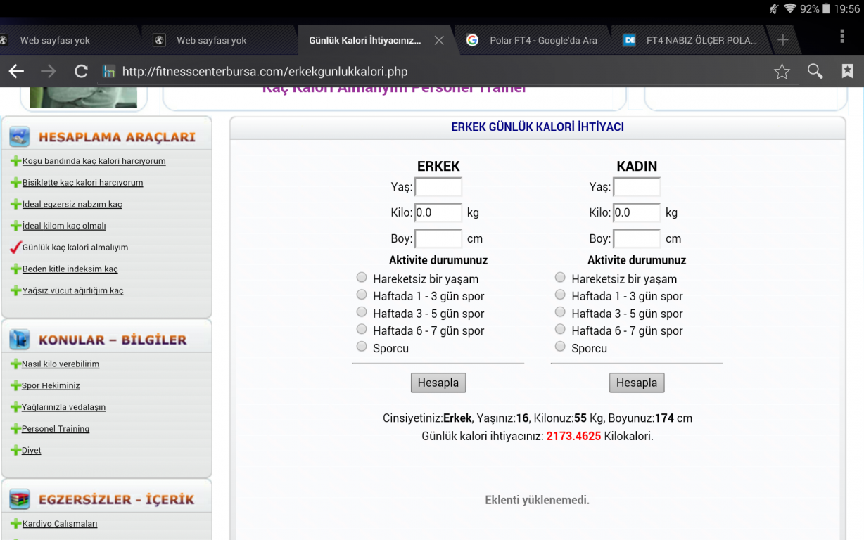Click the 2173.4625 calorie result value
The height and width of the screenshot is (540, 864).
pyautogui.click(x=573, y=436)
